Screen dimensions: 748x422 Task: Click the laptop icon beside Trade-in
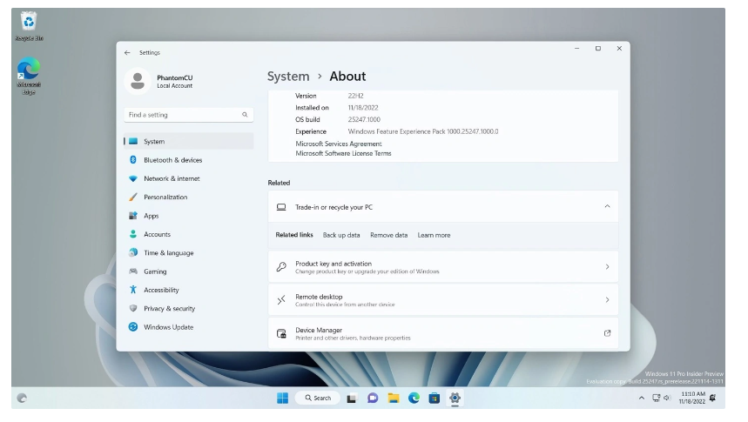(x=281, y=207)
